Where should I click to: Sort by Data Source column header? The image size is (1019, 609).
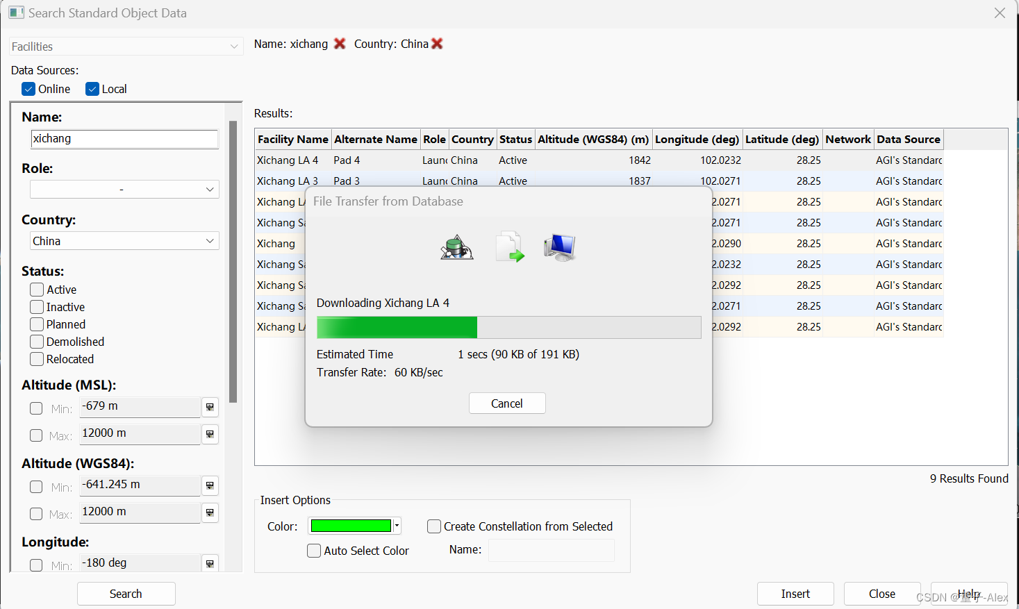(x=909, y=139)
